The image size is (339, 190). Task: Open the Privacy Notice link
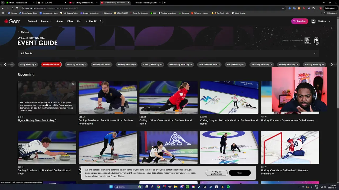[118, 176]
